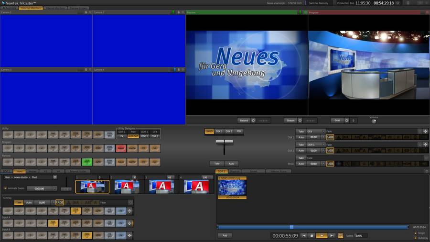Image resolution: width=430 pixels, height=242 pixels.
Task: Open the virtual set shot settings gear
Action: coord(55,177)
